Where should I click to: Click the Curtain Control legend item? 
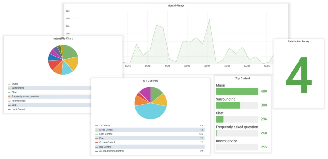click(107, 142)
